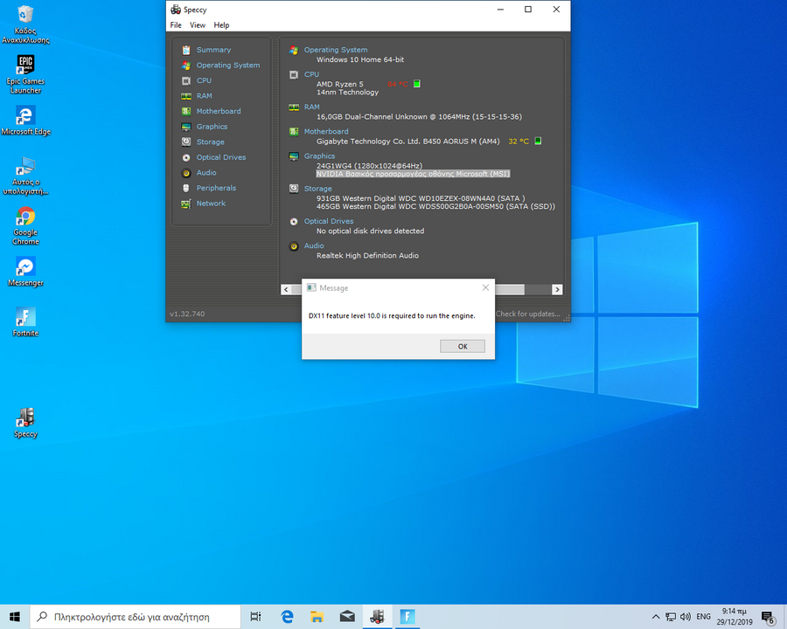Viewport: 787px width, 629px height.
Task: Open File Explorer from the taskbar
Action: point(317,617)
